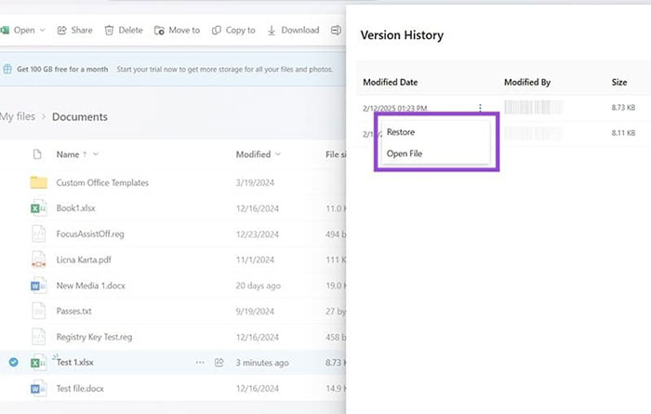Go to My files breadcrumb
Screen dimensions: 651x414
tap(18, 116)
